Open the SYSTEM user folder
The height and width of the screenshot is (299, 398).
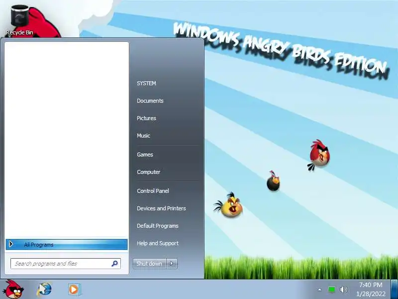(146, 83)
